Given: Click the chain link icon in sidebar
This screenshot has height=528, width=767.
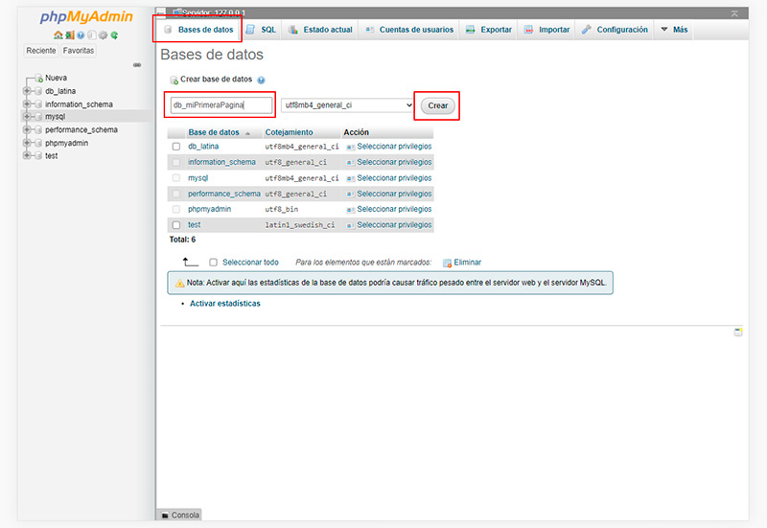Looking at the screenshot, I should pyautogui.click(x=137, y=64).
